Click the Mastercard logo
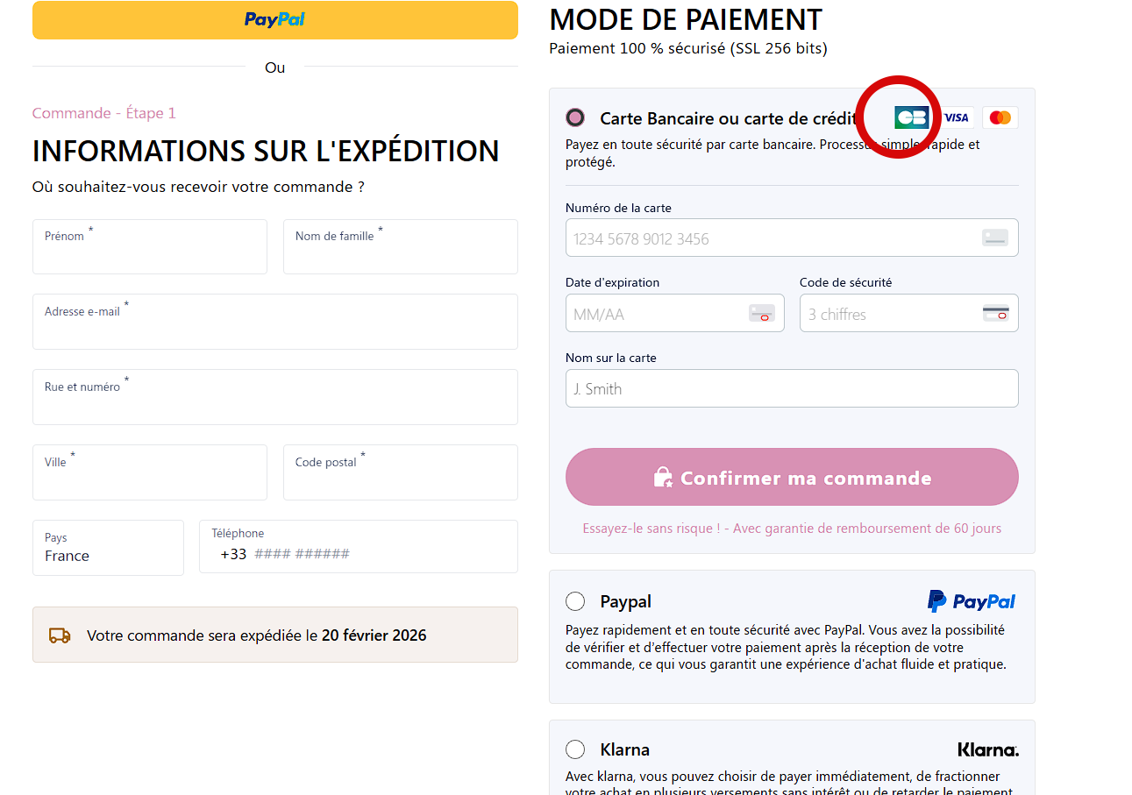Screen dimensions: 1132x795 1000,117
